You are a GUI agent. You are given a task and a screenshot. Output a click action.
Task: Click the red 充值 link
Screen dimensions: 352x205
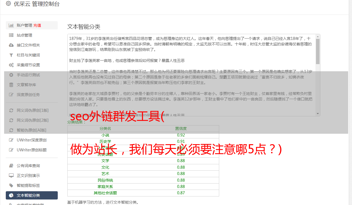(x=37, y=25)
